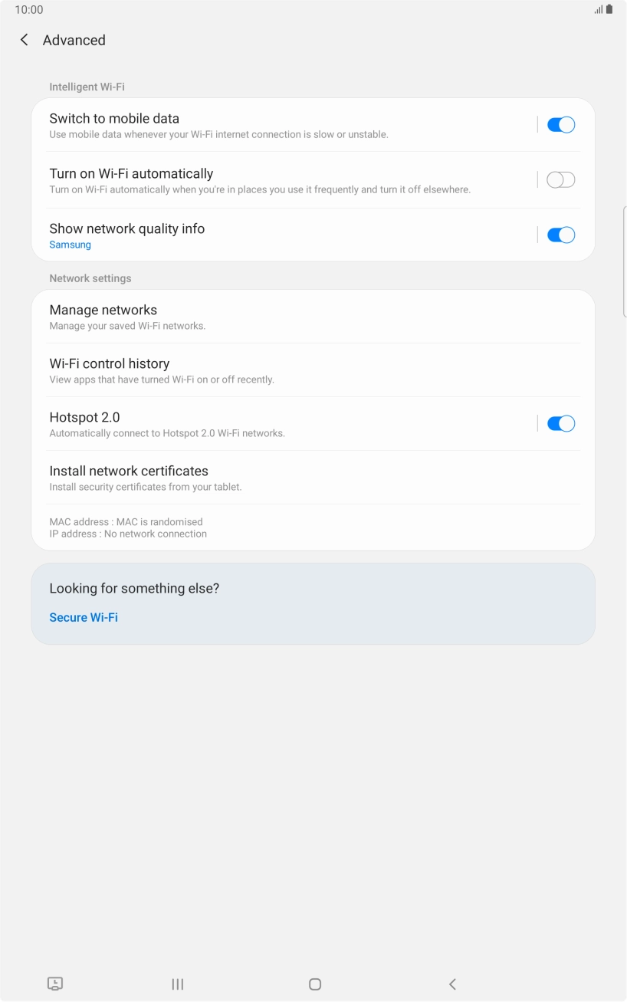Tap the 10:00 clock in status bar
627x1002 pixels.
pos(29,10)
